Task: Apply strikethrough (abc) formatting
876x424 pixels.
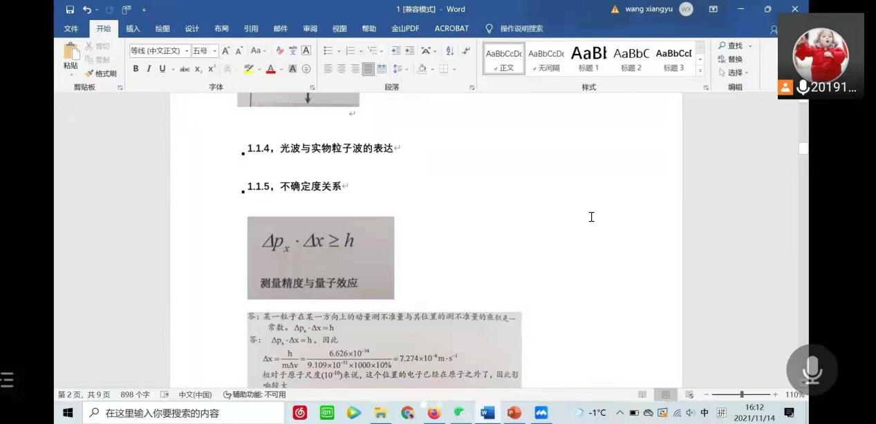Action: click(185, 69)
